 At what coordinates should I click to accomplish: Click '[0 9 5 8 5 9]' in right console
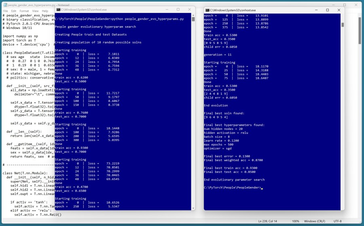[216, 43]
